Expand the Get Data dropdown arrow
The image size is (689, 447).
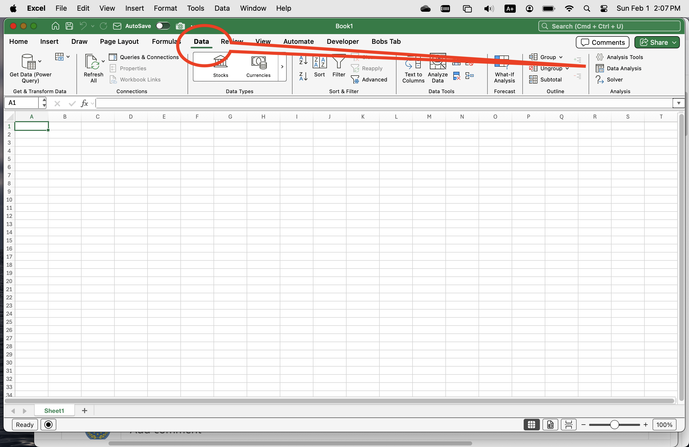coord(40,61)
